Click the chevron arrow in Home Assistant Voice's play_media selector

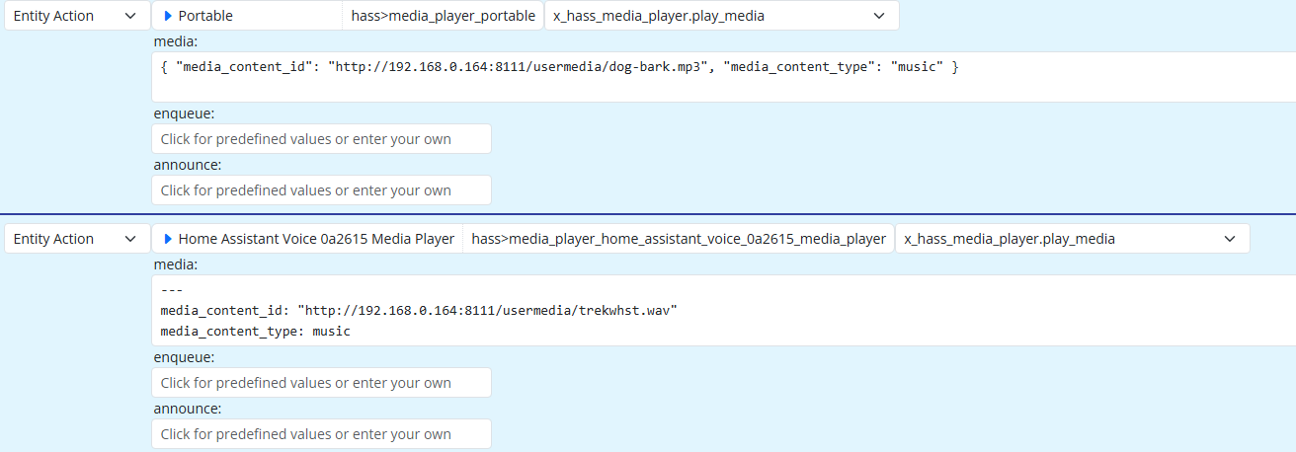click(1230, 239)
